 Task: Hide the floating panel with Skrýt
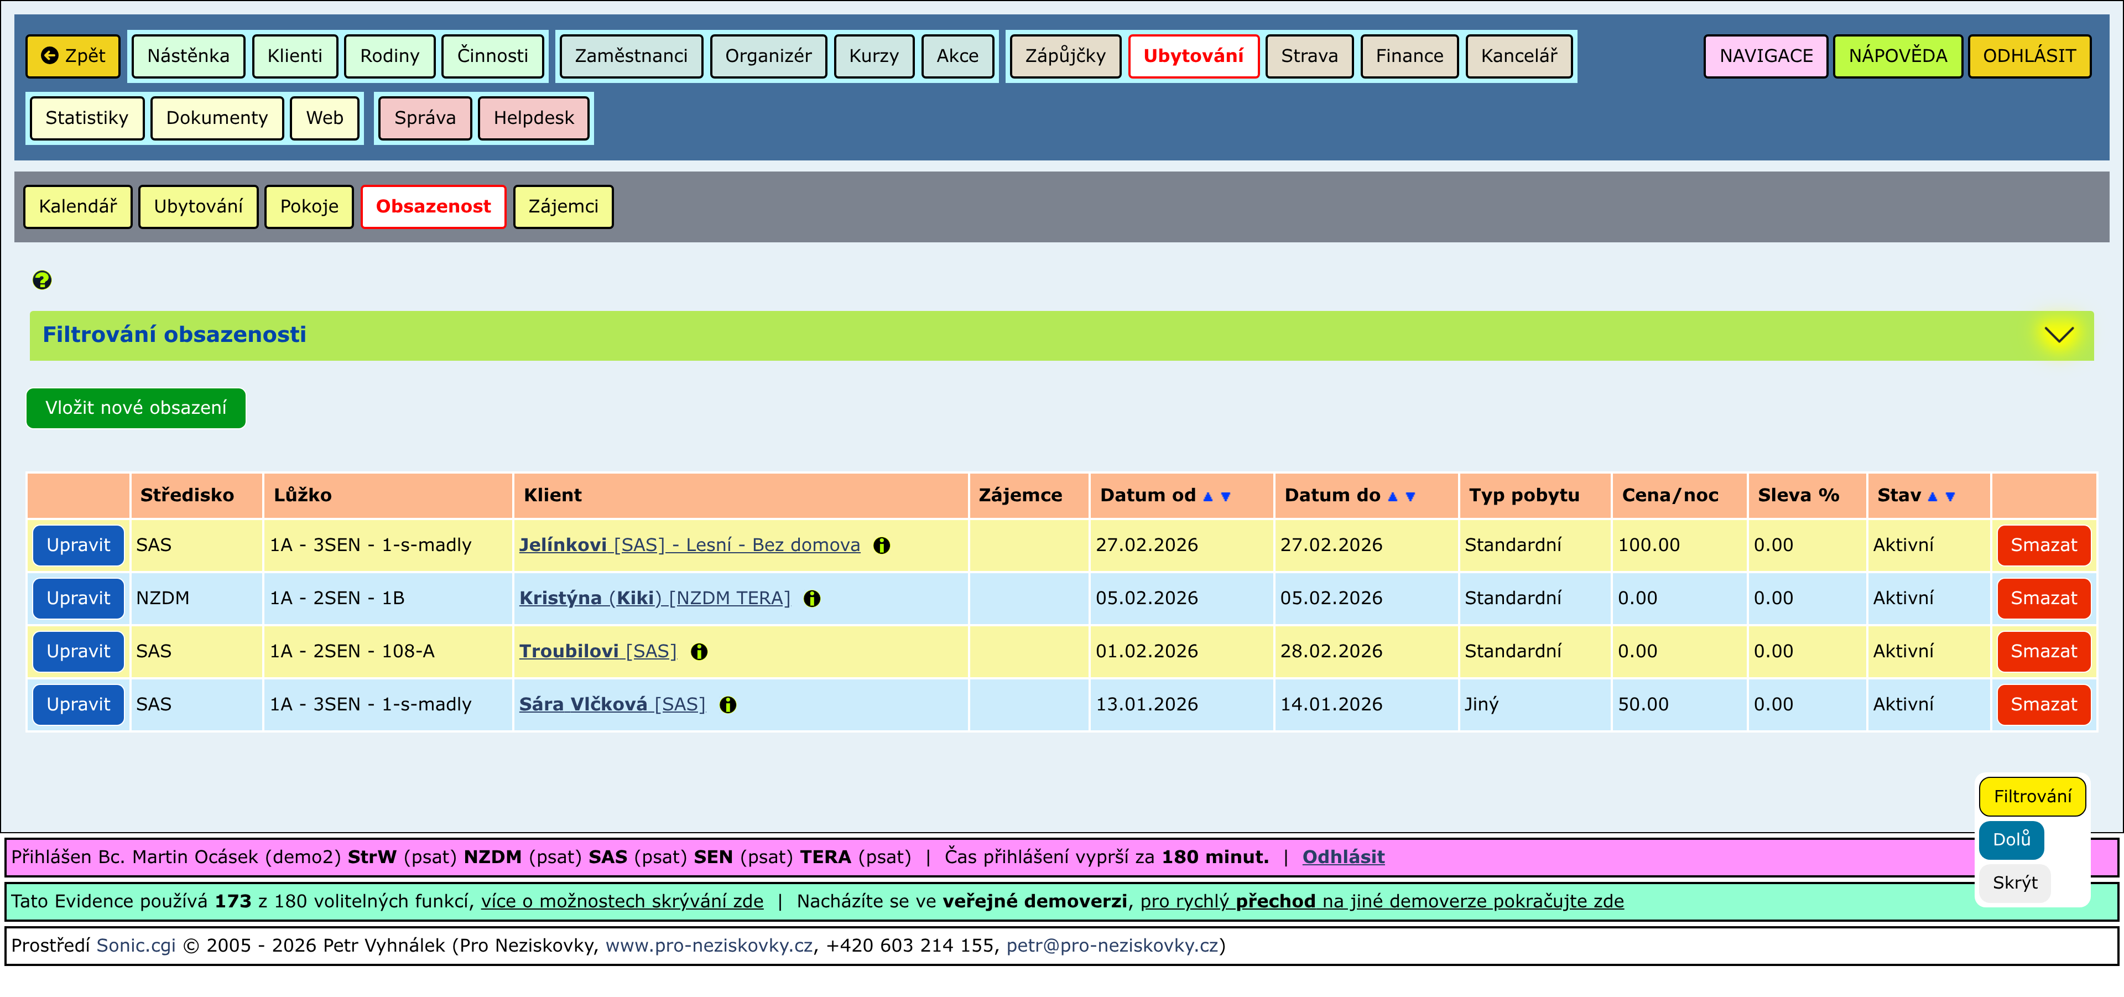coord(2013,882)
